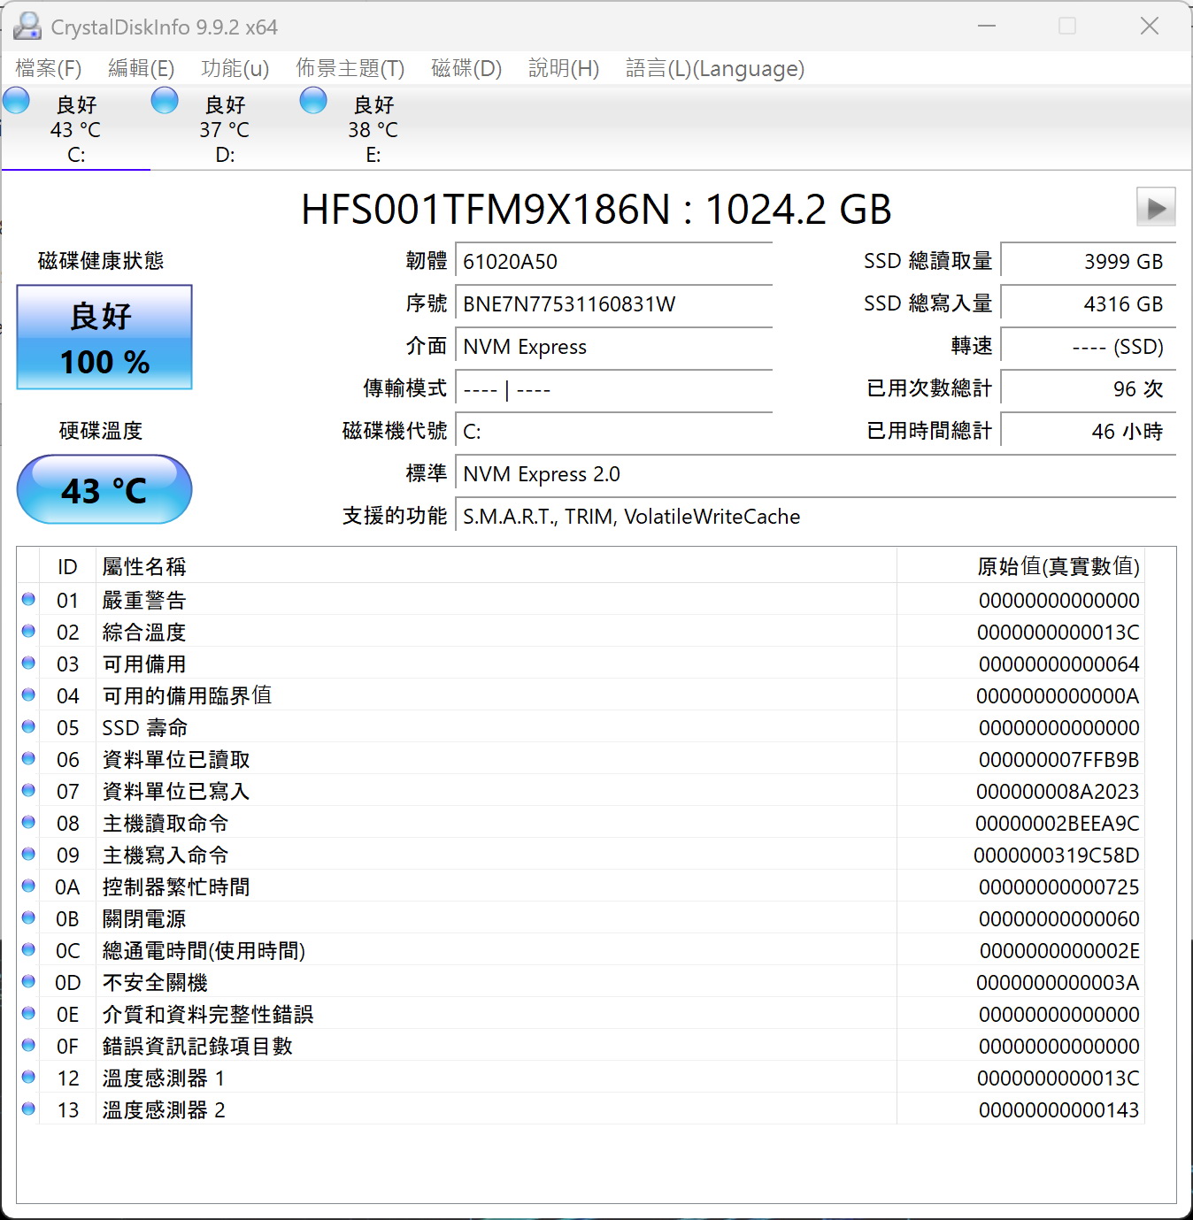This screenshot has height=1220, width=1193.
Task: Click status dot for attribute 01 嚴重警告
Action: [28, 599]
